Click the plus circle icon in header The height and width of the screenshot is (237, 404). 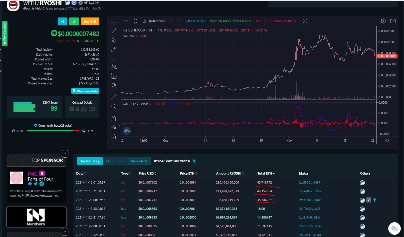[x=98, y=3]
